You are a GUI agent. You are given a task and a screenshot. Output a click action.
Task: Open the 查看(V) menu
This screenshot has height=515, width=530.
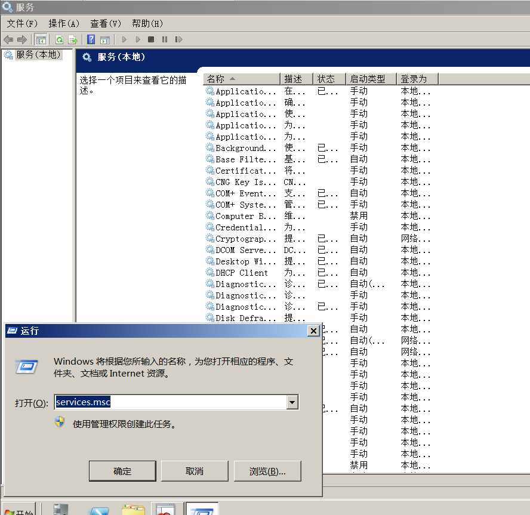(106, 23)
